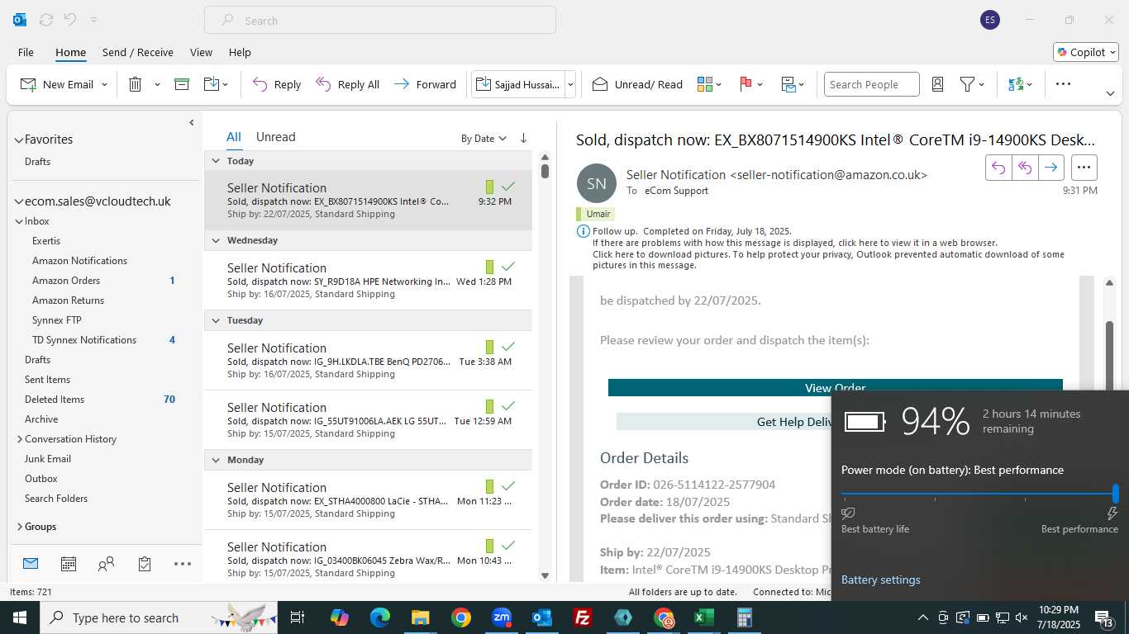The height and width of the screenshot is (634, 1129).
Task: Open the Tasks view icon
Action: (x=145, y=564)
